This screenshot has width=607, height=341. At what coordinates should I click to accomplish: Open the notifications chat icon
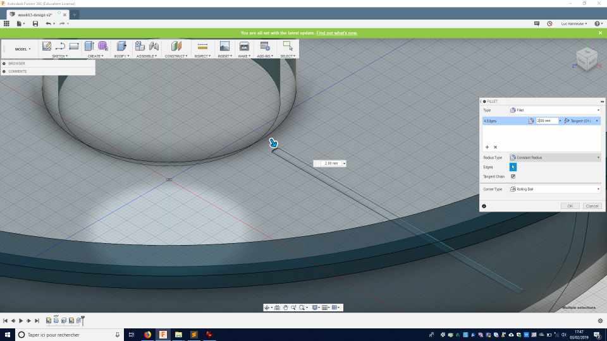pyautogui.click(x=537, y=23)
